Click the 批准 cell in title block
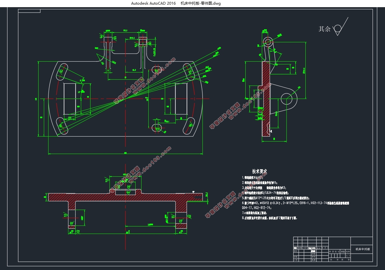 pyautogui.click(x=314, y=260)
